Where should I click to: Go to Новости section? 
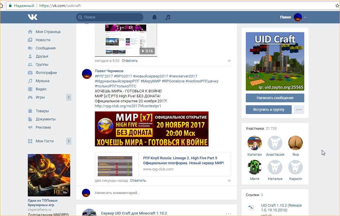coord(43,40)
